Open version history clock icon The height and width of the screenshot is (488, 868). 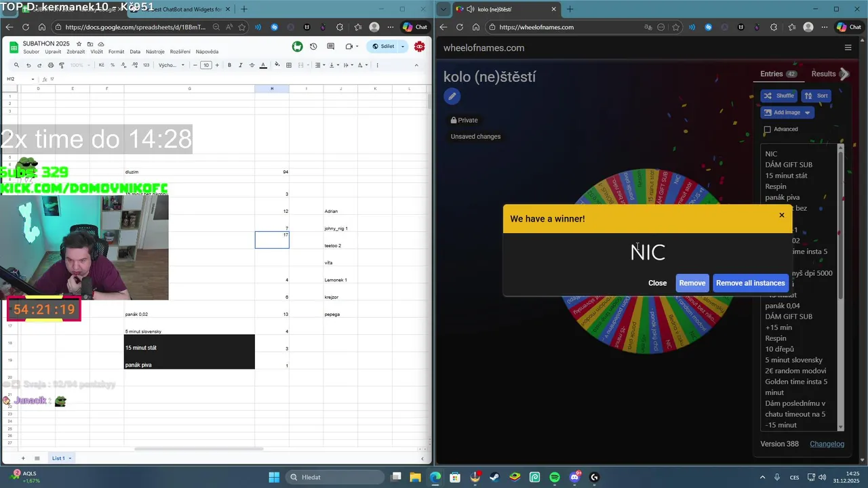click(313, 47)
